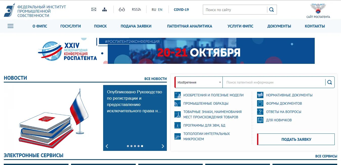Viewport: 341px width, 165px height.
Task: Select second news carousel dot
Action: (x=131, y=146)
